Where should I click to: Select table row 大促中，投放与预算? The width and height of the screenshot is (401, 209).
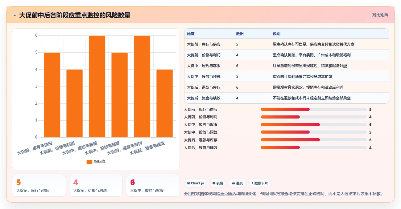tap(286, 76)
